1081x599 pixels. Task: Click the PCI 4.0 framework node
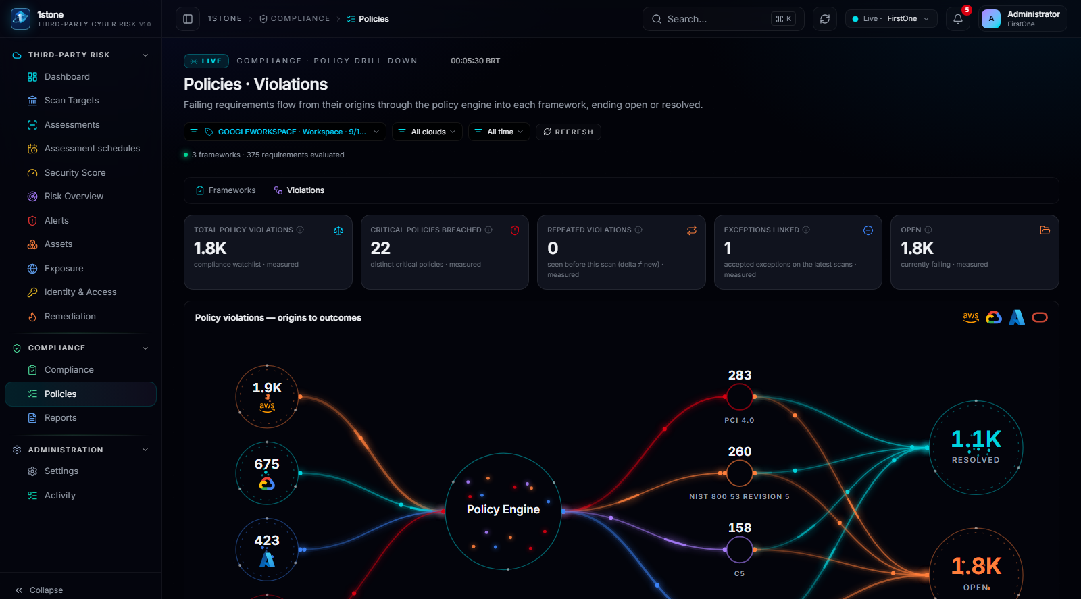click(740, 397)
